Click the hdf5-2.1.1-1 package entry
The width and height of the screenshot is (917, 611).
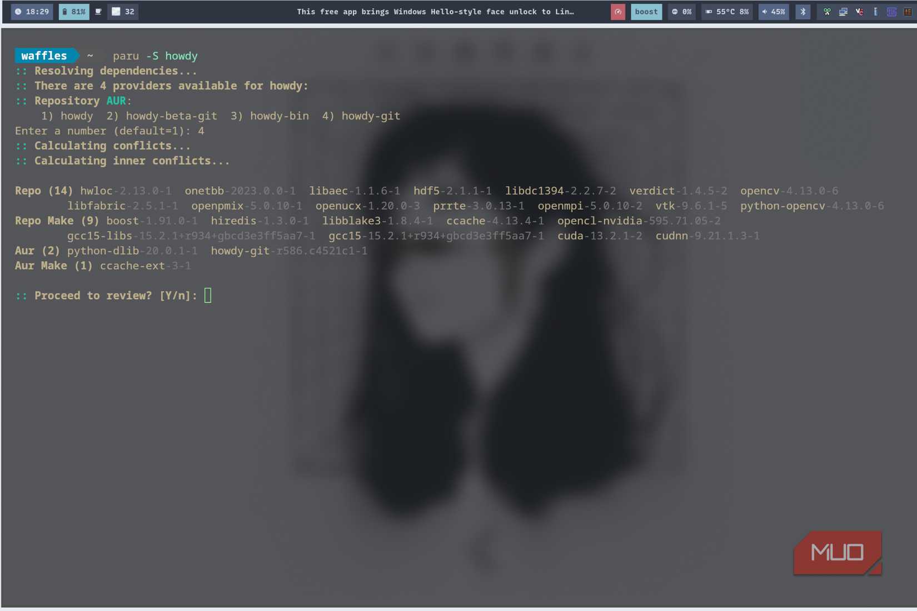[452, 191]
